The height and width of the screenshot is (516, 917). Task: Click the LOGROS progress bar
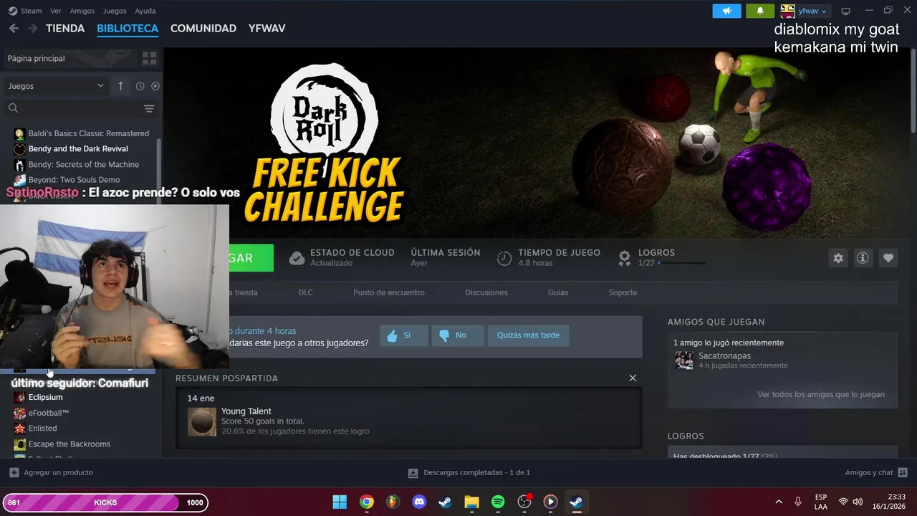[681, 264]
